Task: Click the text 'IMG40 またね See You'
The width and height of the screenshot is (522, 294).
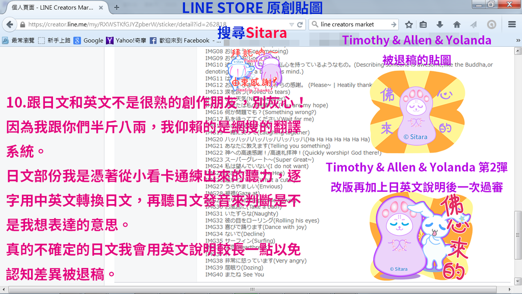Action: (x=234, y=274)
